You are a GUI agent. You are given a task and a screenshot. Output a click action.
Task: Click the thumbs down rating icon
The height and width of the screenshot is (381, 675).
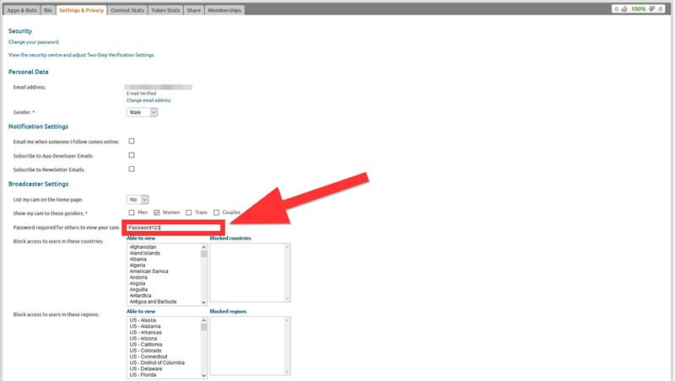coord(652,8)
